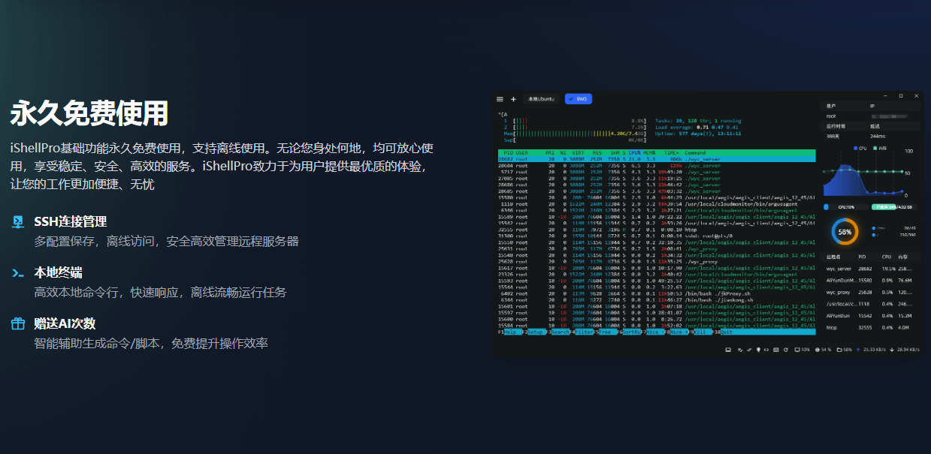931x454 pixels.
Task: Click the SSH连接管理 feature title
Action: coord(70,221)
